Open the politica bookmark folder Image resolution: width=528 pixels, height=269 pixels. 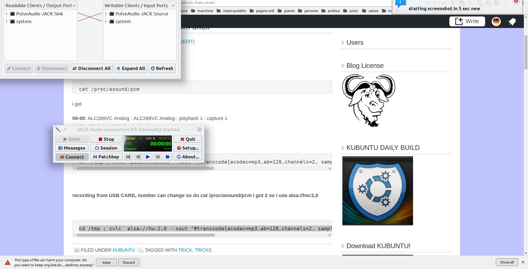(x=330, y=11)
